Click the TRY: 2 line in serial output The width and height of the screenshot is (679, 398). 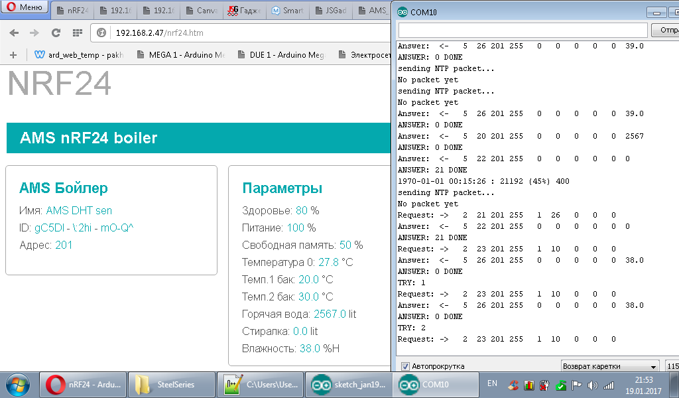(x=411, y=328)
